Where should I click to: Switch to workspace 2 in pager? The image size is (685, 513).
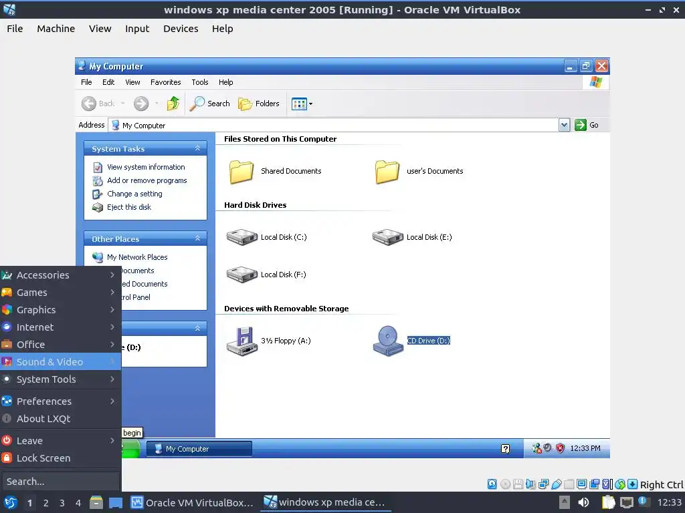pos(46,503)
